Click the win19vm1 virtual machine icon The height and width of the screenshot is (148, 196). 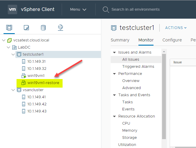point(24,76)
